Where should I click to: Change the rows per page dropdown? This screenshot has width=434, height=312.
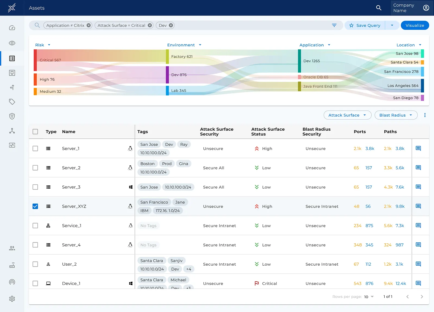pyautogui.click(x=369, y=297)
